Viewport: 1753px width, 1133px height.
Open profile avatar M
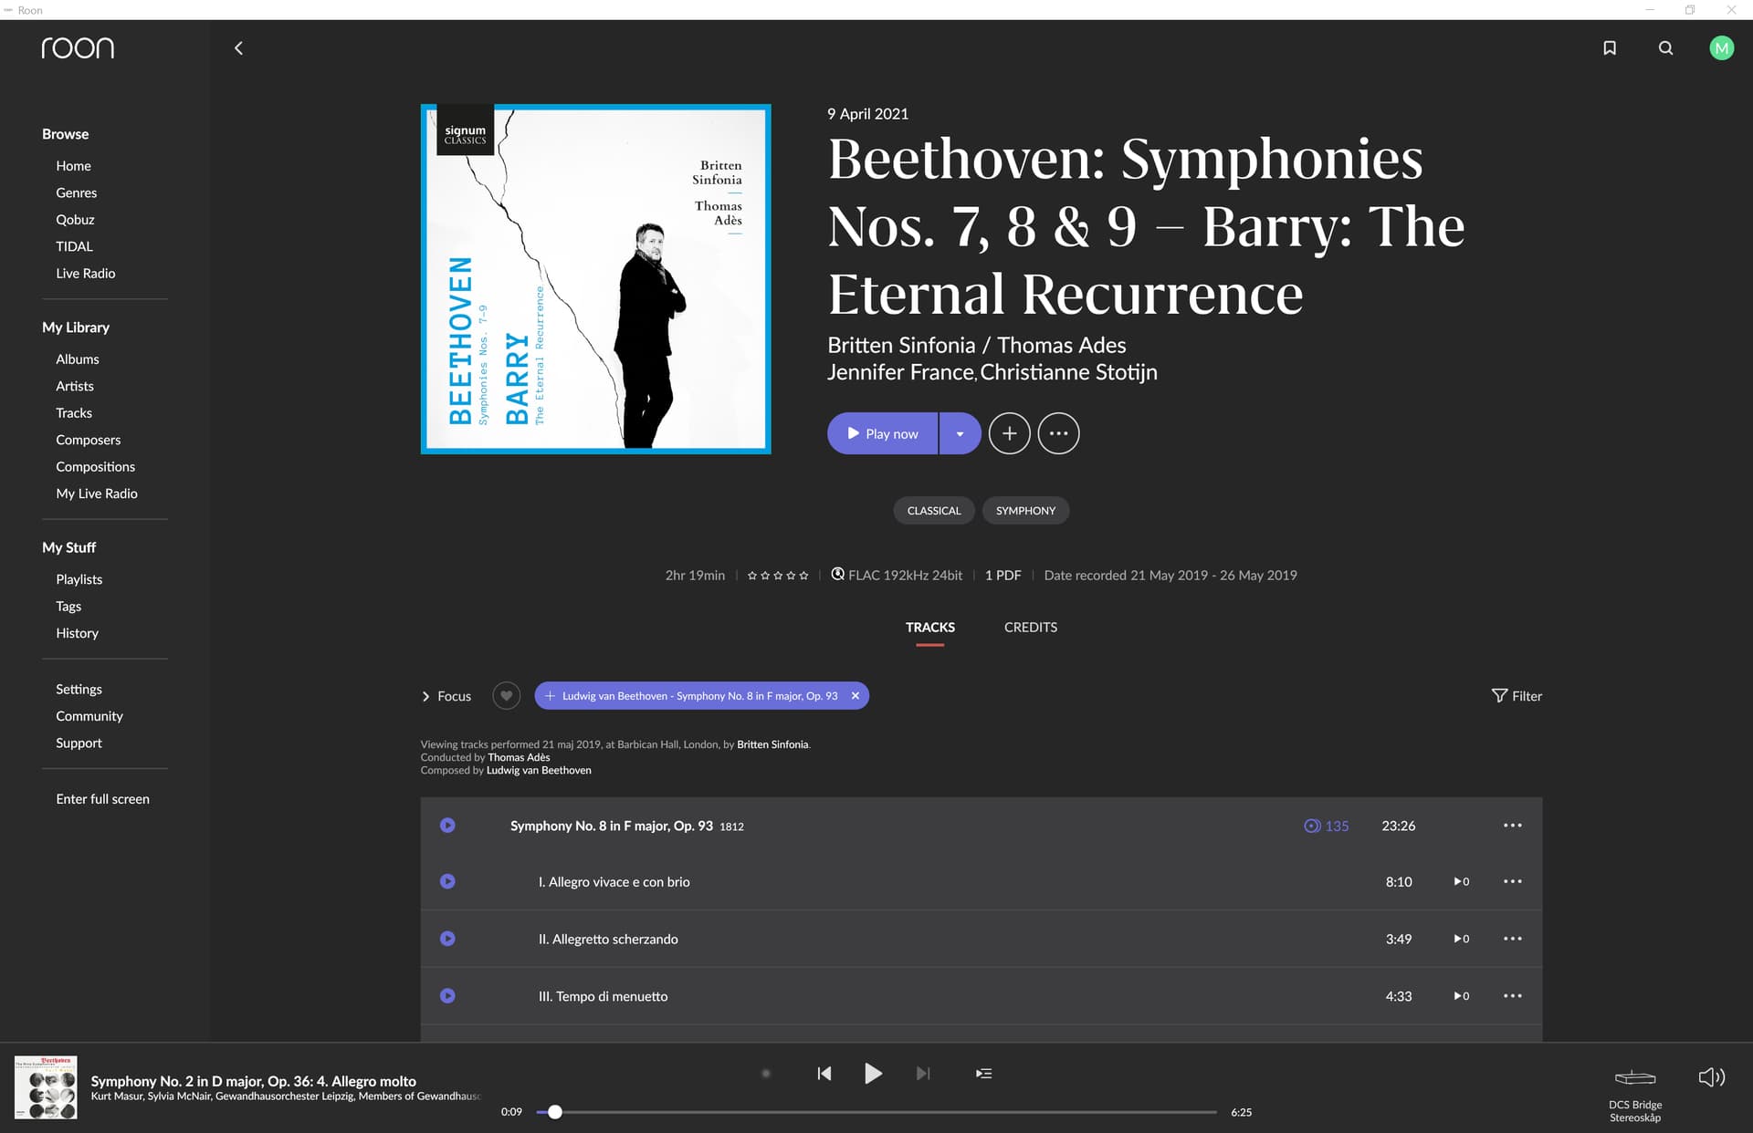point(1721,48)
